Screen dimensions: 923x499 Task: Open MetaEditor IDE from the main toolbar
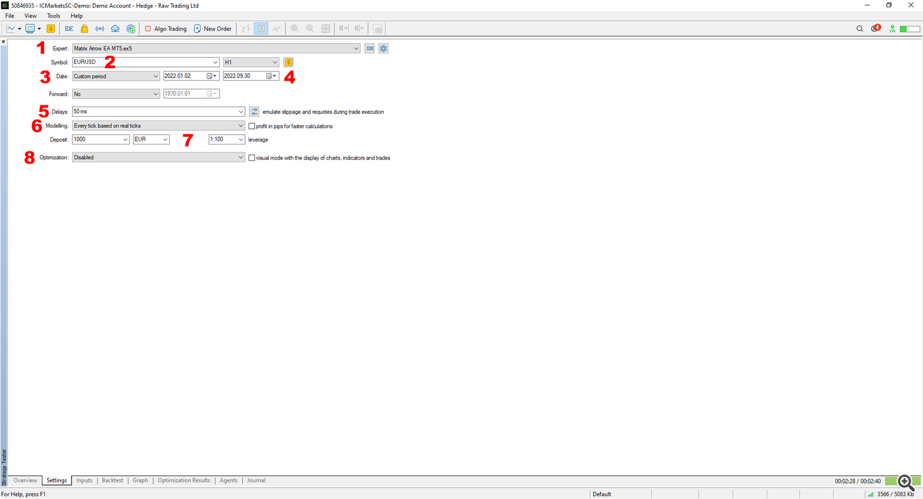pos(69,28)
